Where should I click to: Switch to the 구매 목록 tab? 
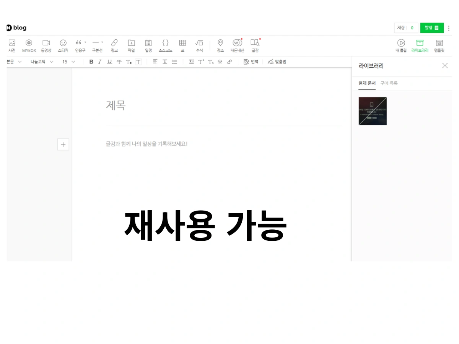[390, 83]
